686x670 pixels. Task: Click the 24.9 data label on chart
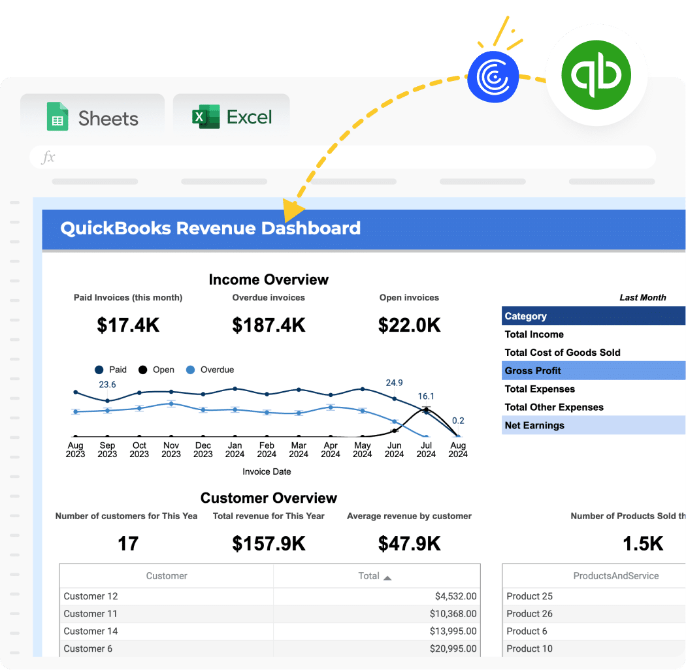point(394,383)
